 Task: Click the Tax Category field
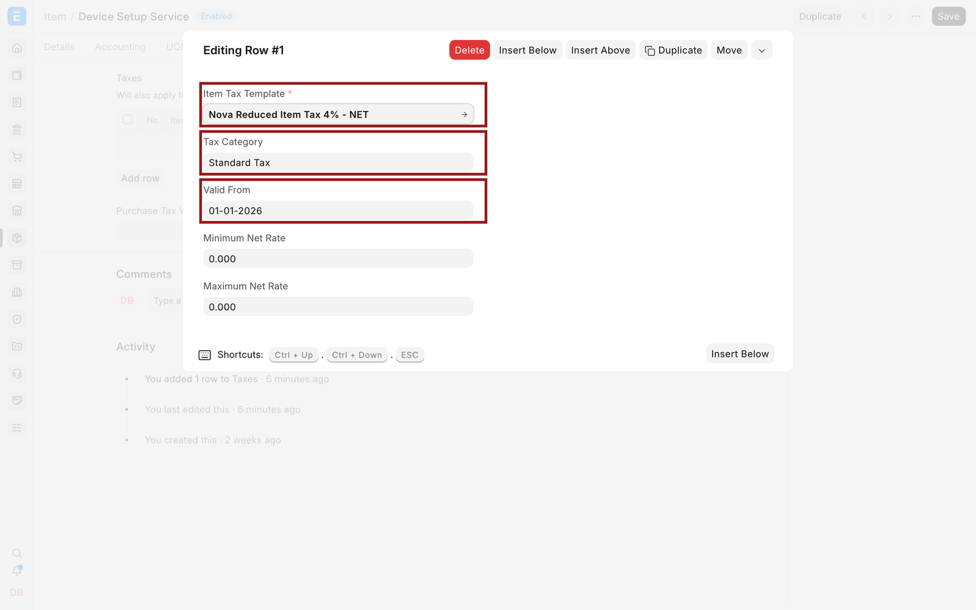pyautogui.click(x=338, y=162)
